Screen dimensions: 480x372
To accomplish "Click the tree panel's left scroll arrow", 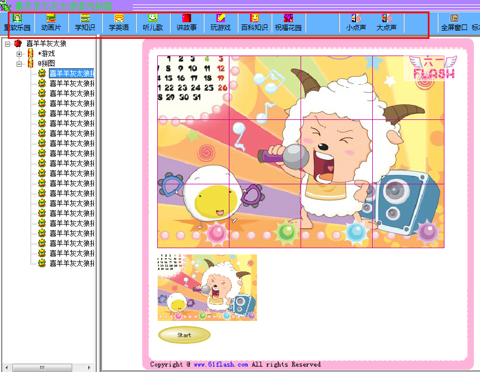I will (x=7, y=368).
